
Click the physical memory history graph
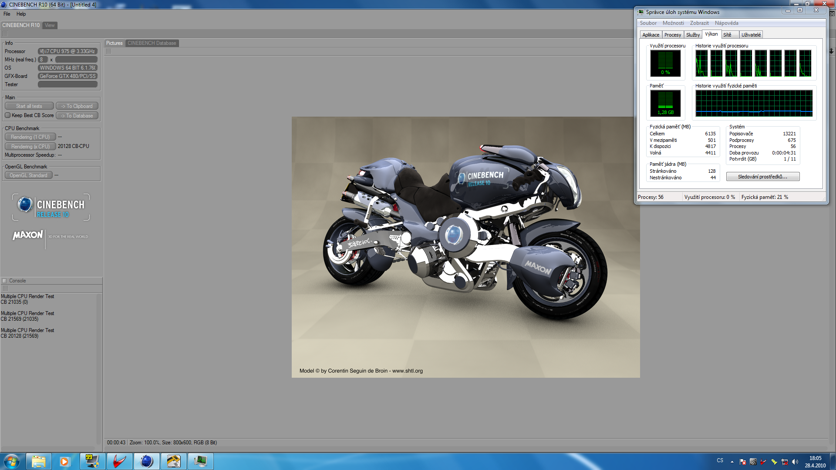click(754, 103)
